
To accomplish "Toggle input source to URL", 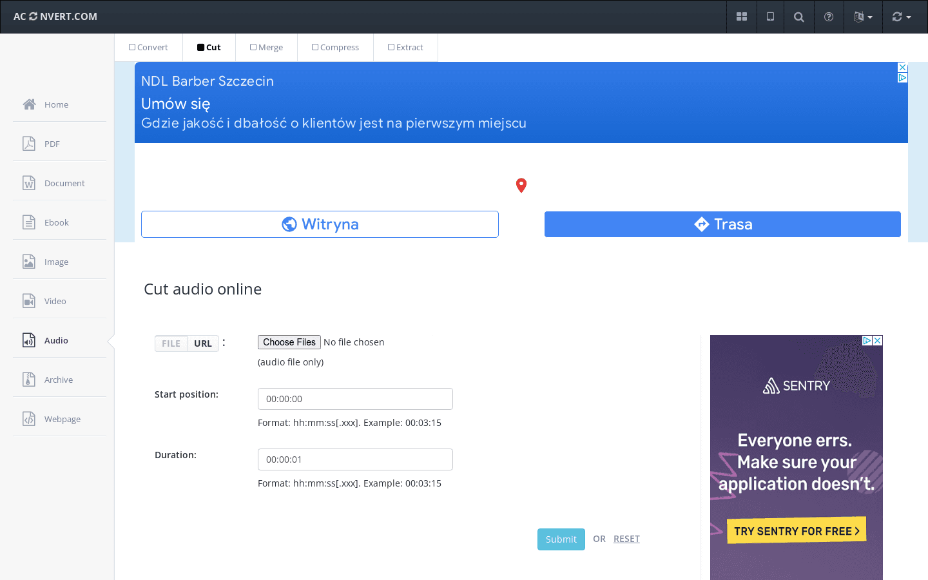I will [x=203, y=343].
